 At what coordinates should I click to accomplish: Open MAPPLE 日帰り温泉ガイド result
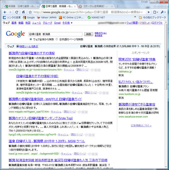(x=45, y=99)
